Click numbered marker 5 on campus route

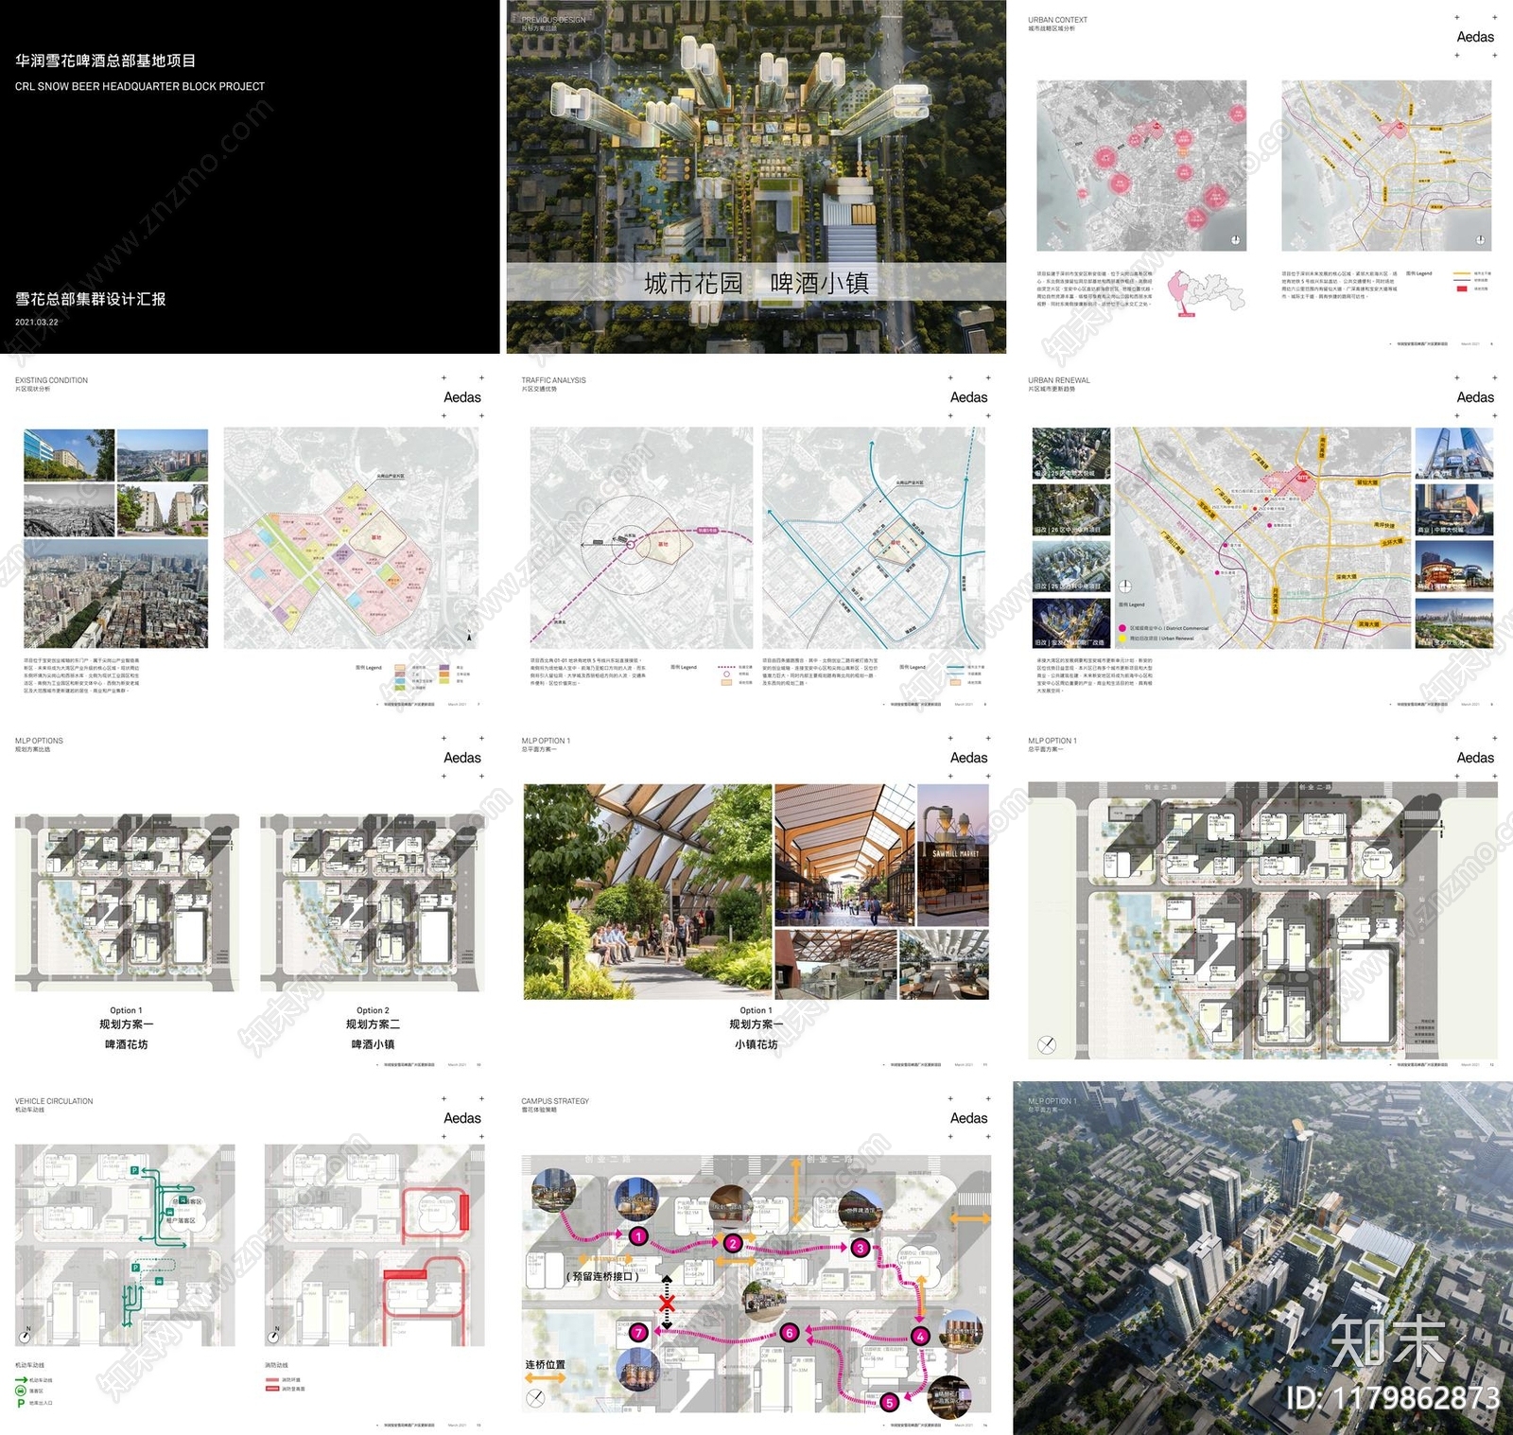[x=889, y=1403]
